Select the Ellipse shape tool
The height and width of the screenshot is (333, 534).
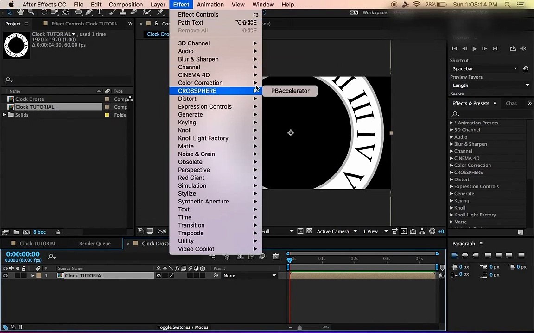click(x=79, y=12)
